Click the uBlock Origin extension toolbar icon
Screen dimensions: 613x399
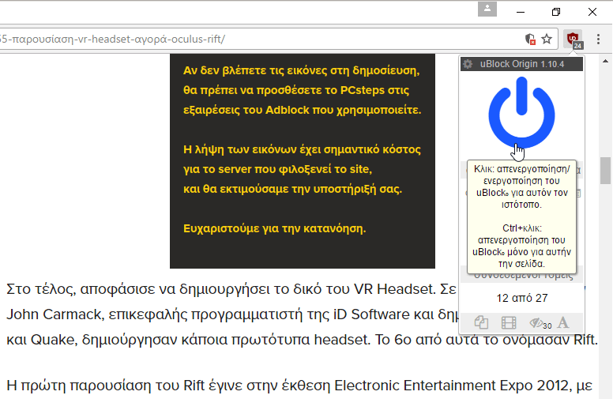pyautogui.click(x=574, y=40)
